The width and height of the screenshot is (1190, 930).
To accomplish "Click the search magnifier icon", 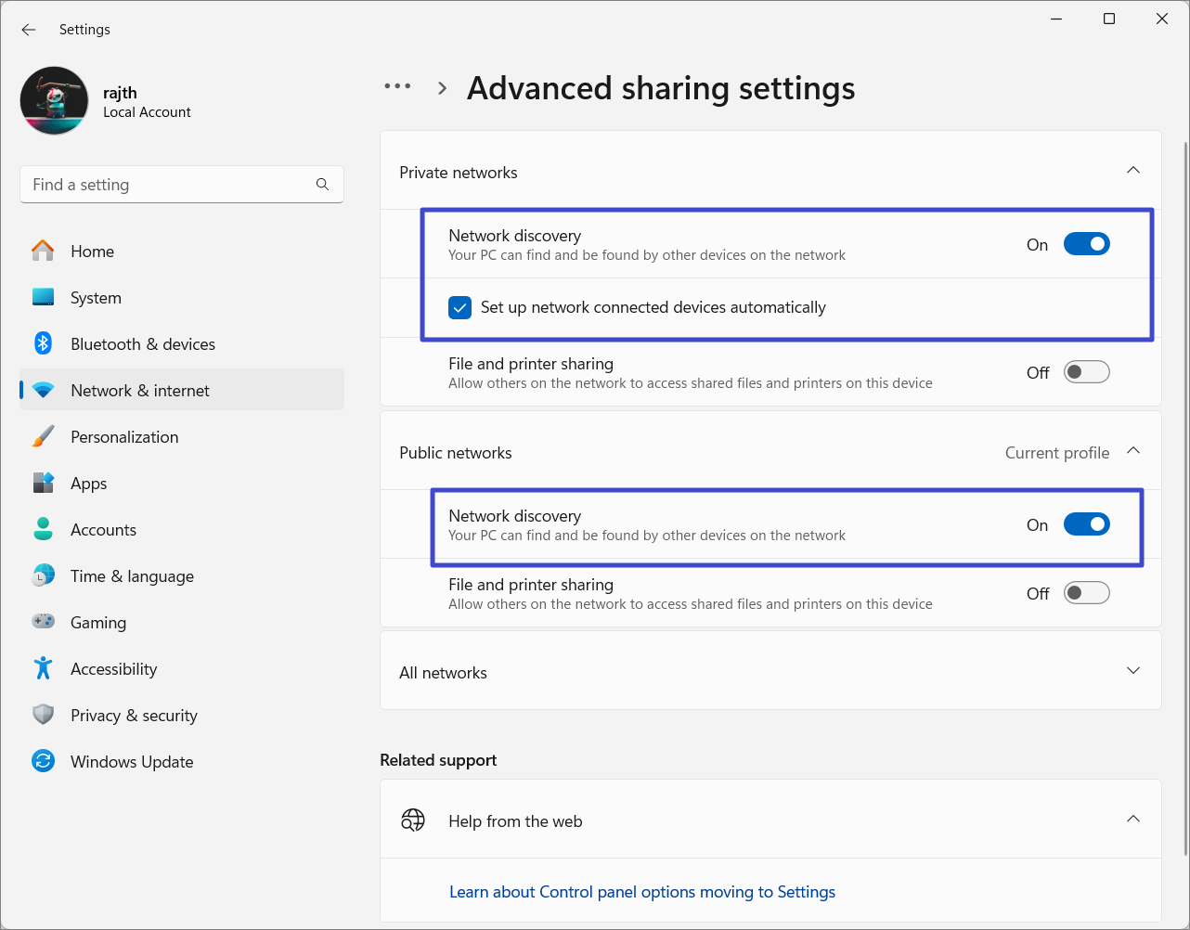I will pyautogui.click(x=322, y=185).
